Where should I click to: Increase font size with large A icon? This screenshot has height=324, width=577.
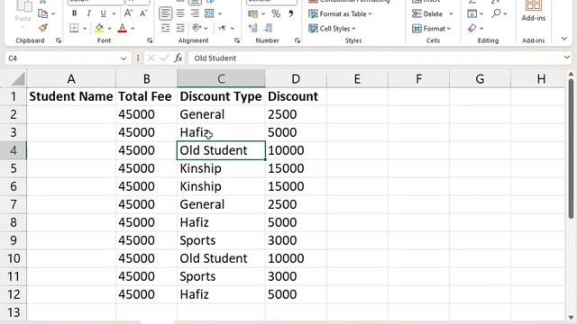point(128,13)
